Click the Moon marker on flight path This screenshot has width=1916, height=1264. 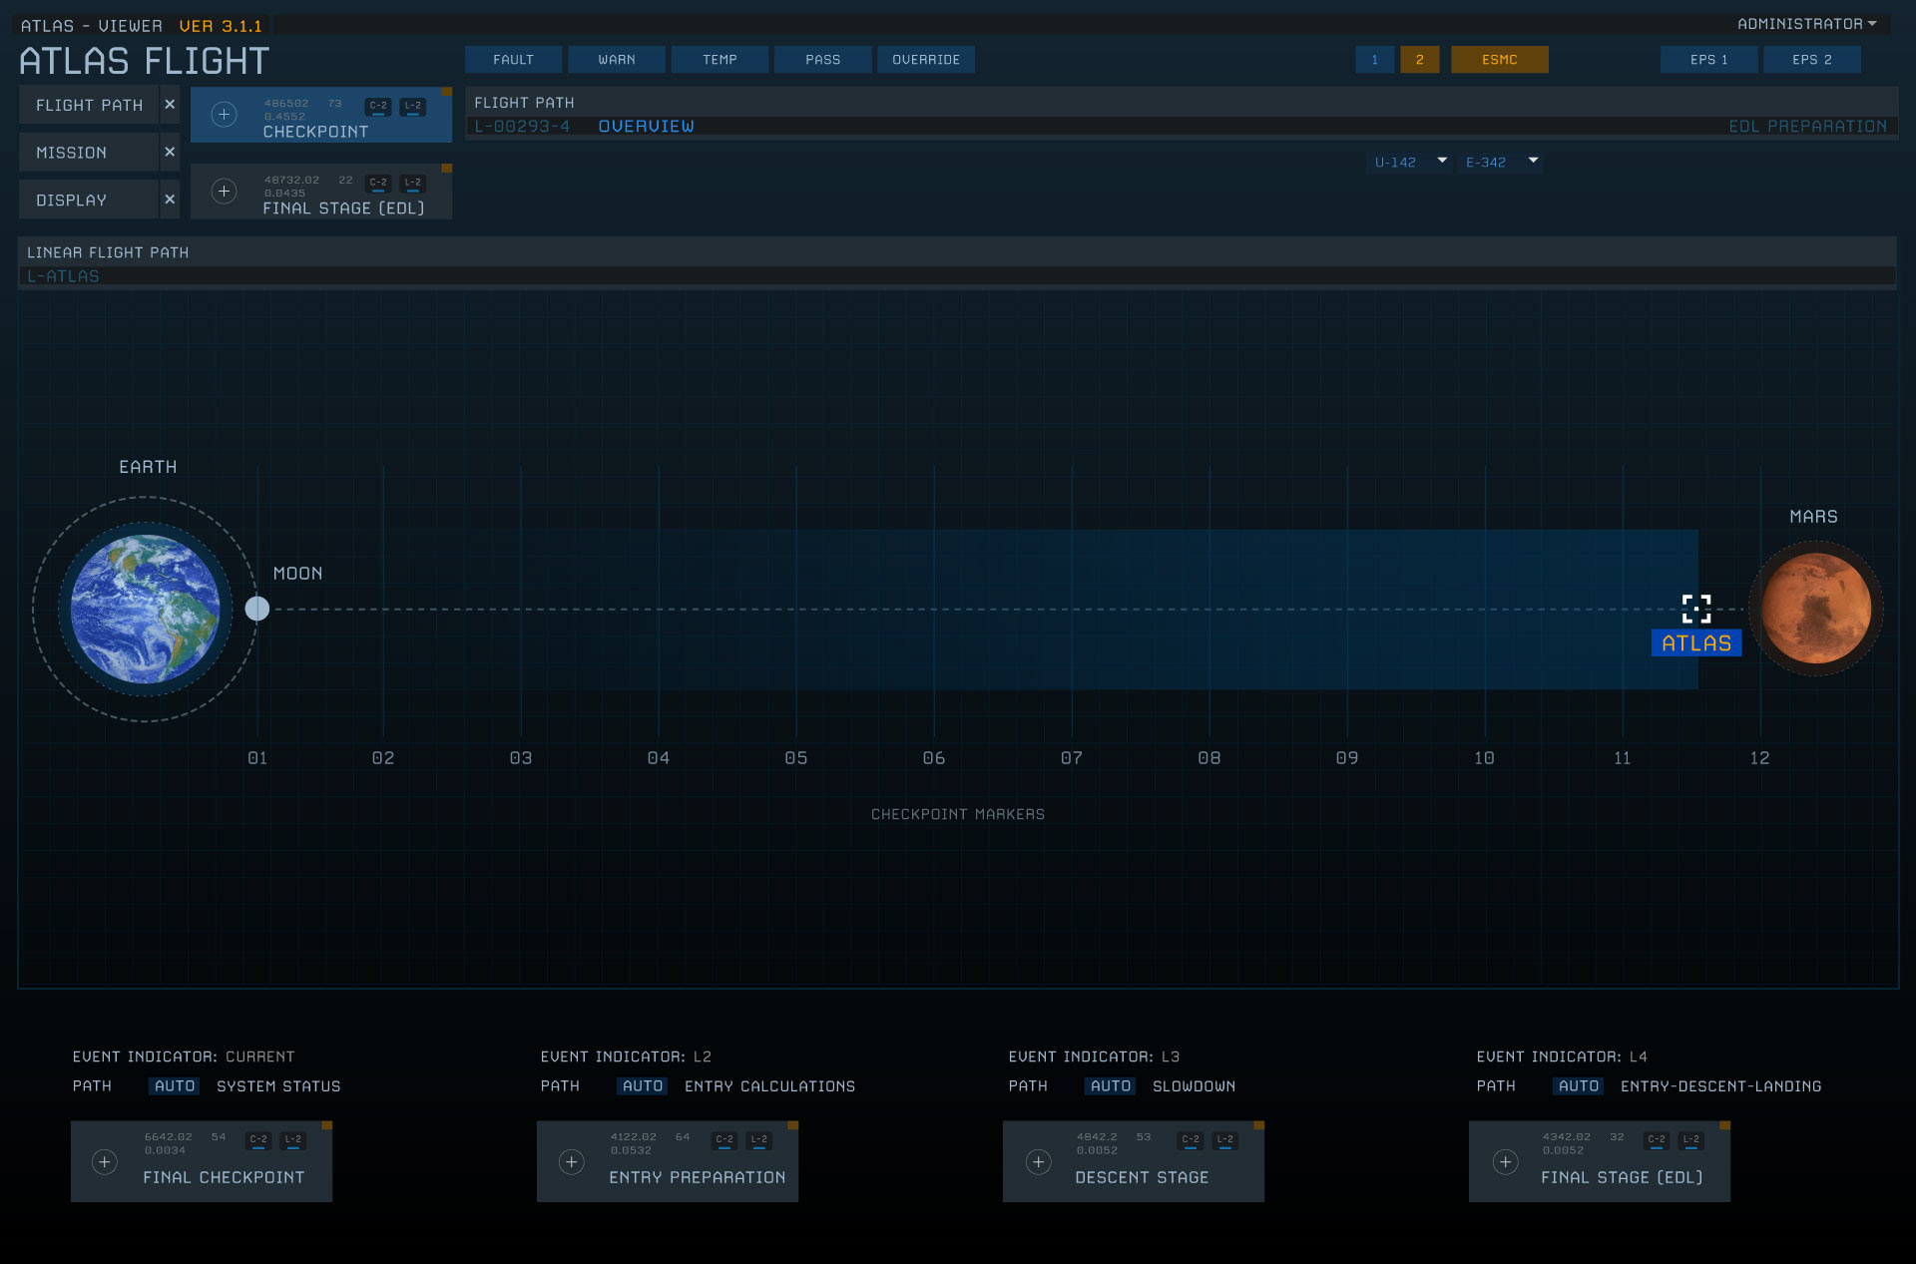[x=257, y=609]
